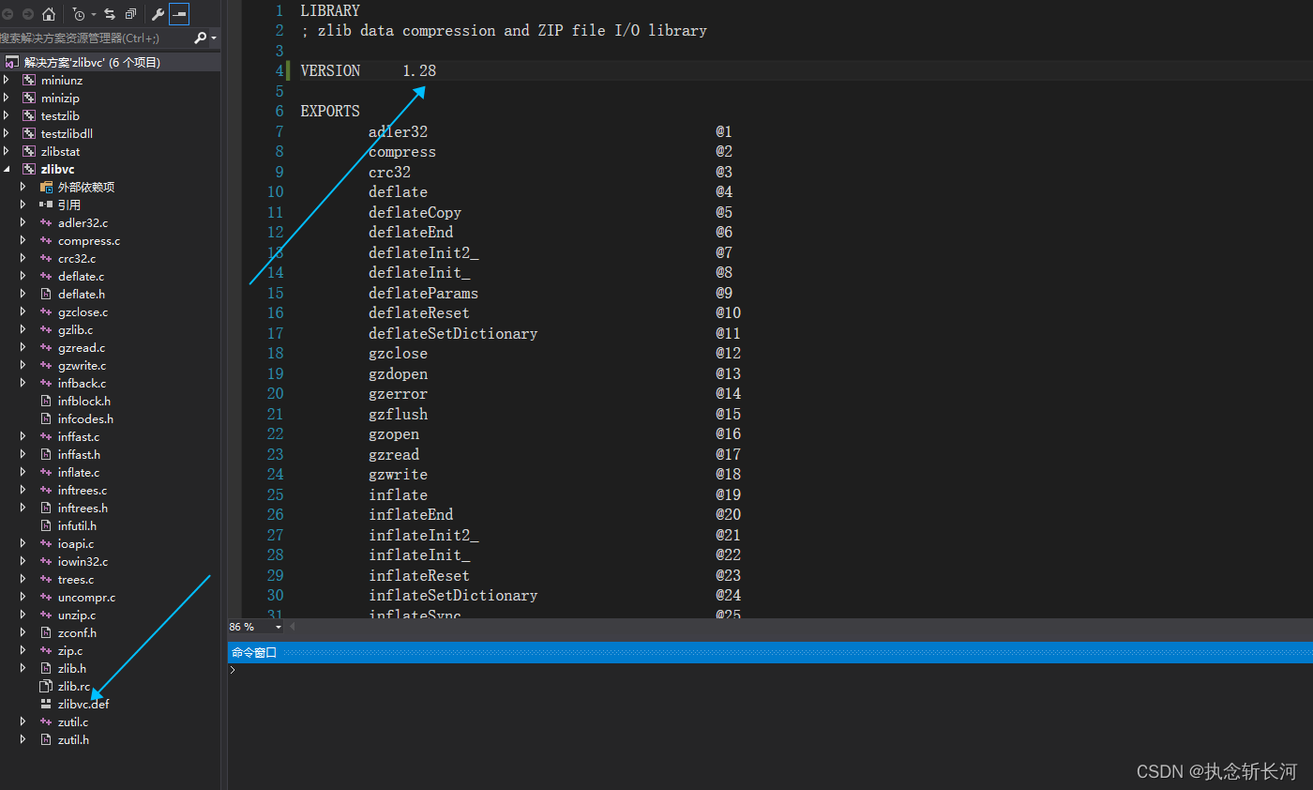Click inffast.c file icon
Viewport: 1313px width, 790px height.
pos(46,436)
